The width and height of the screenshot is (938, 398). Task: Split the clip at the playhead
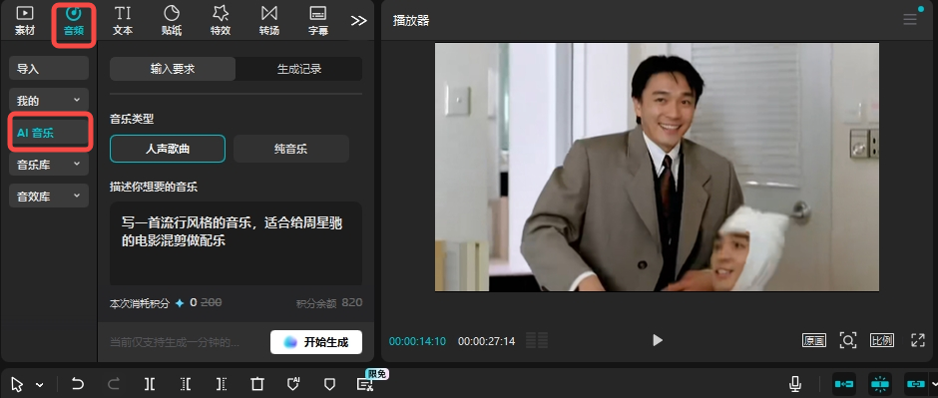(x=150, y=384)
